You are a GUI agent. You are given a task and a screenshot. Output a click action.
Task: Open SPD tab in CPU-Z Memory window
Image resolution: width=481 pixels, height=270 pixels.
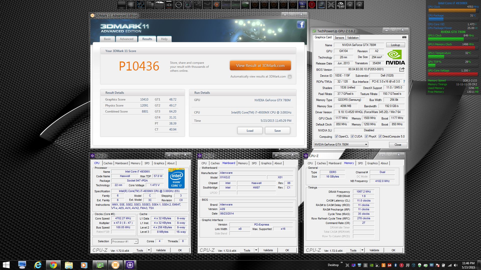[360, 163]
